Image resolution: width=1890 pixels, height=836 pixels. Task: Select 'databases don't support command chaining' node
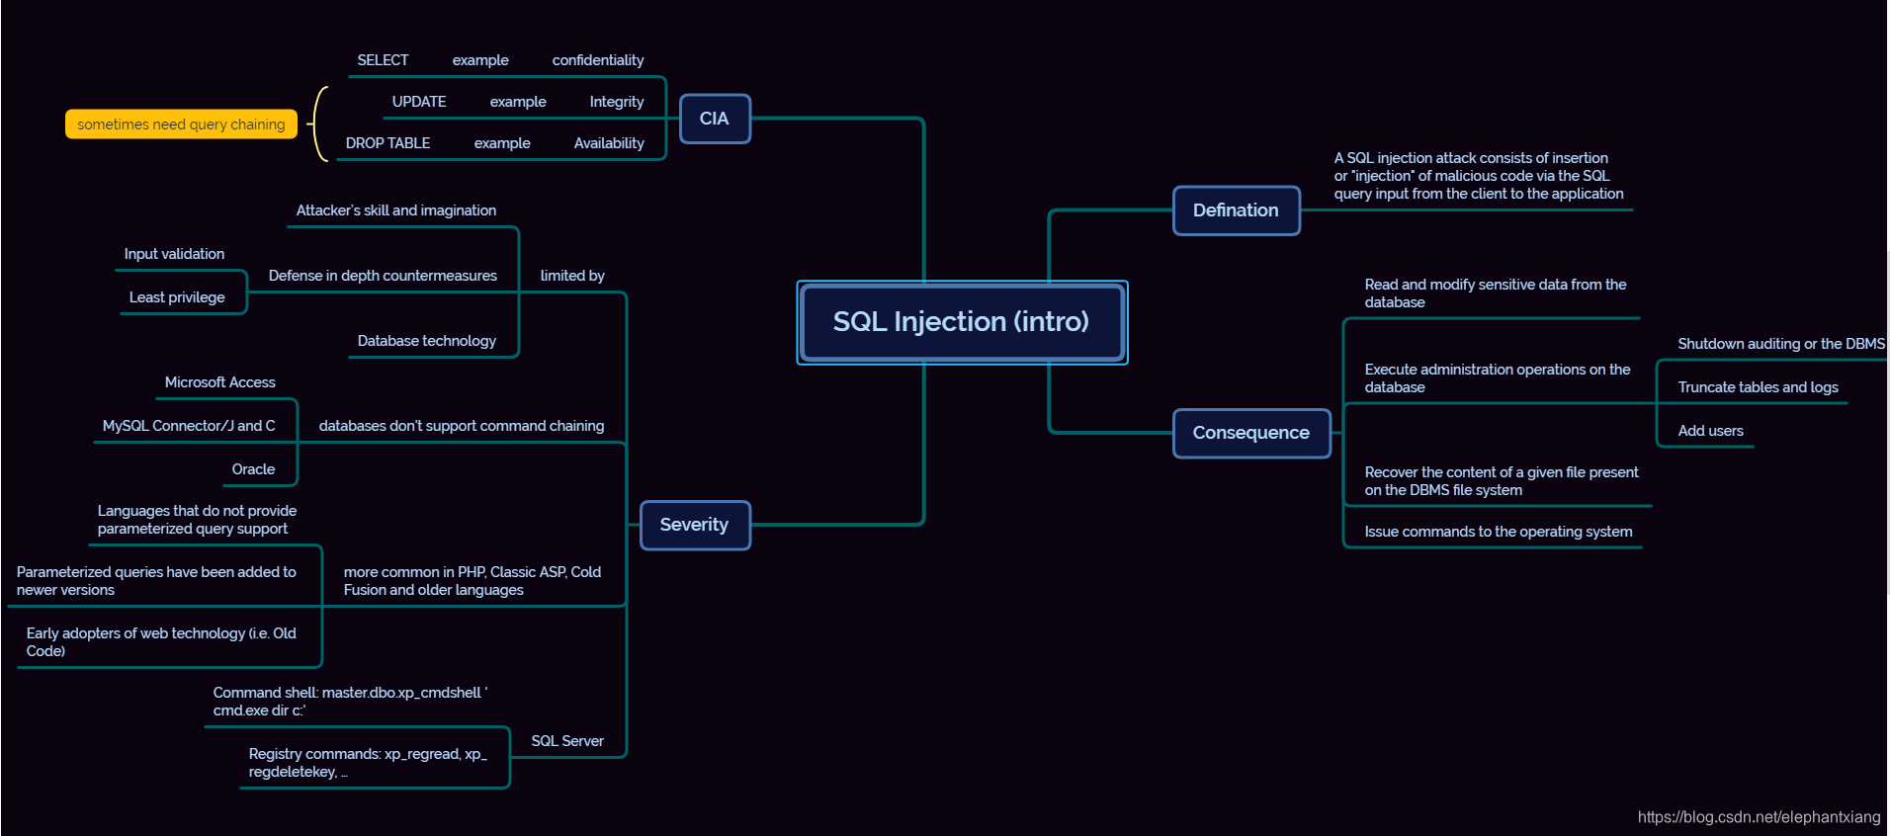click(x=462, y=426)
